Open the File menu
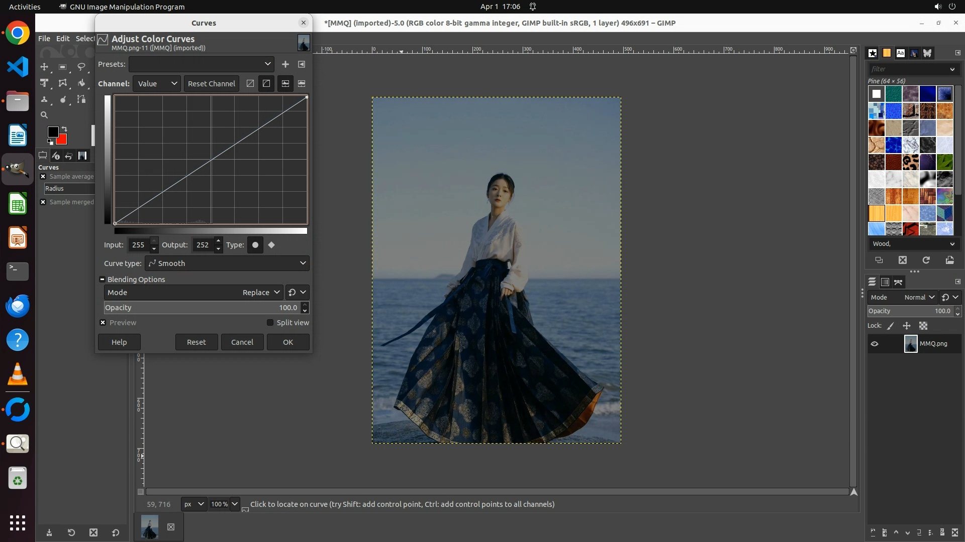This screenshot has height=542, width=965. [44, 39]
